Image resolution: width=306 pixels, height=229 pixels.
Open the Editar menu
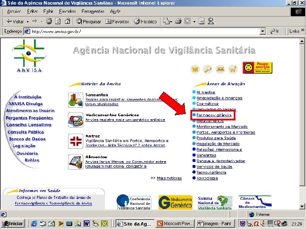click(32, 11)
